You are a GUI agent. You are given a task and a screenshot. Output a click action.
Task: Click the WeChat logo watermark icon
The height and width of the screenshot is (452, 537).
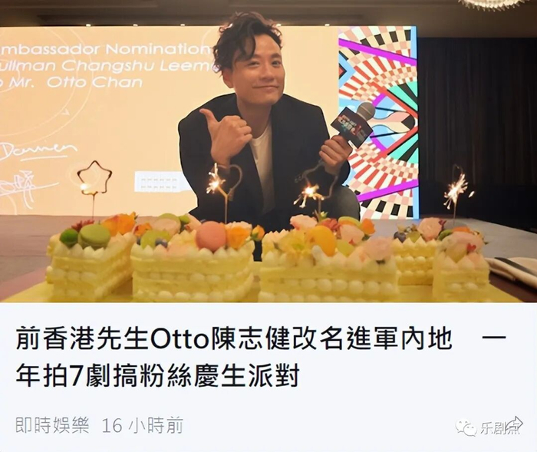[x=466, y=427]
